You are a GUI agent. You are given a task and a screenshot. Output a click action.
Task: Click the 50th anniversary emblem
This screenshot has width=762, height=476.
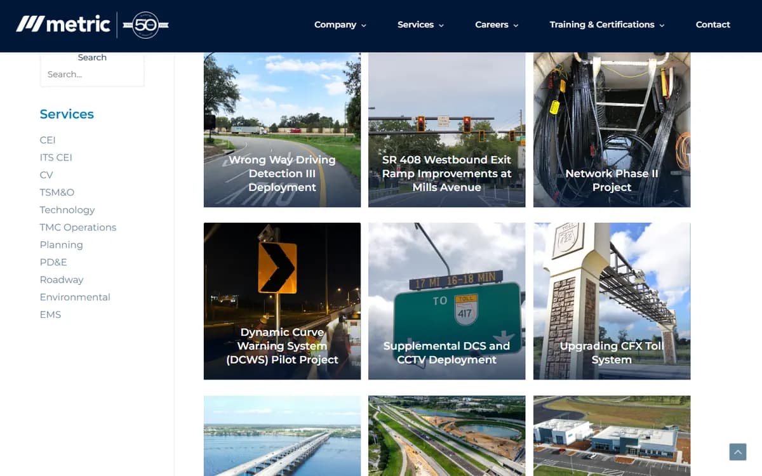(145, 25)
